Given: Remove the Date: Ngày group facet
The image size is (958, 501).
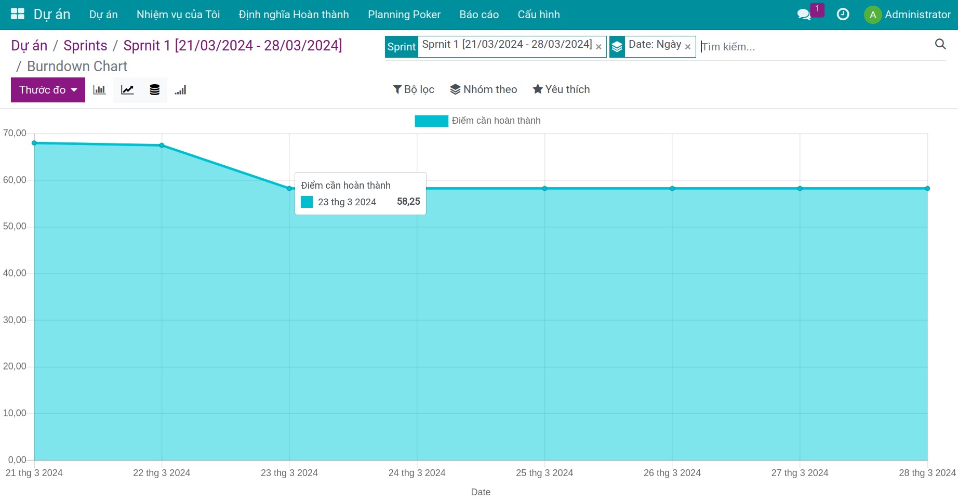Looking at the screenshot, I should (687, 47).
